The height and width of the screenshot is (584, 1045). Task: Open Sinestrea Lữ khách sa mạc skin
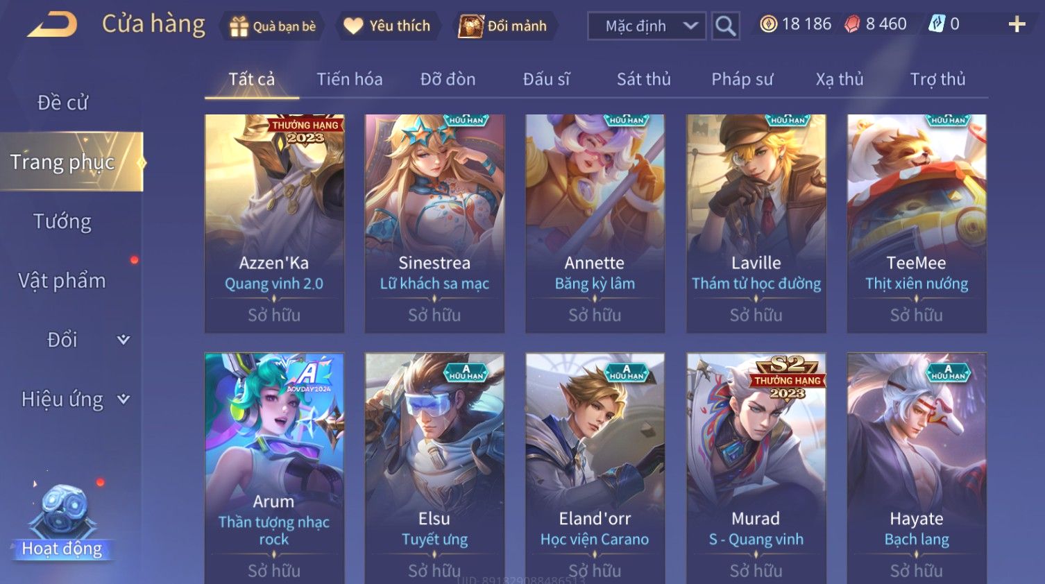pyautogui.click(x=434, y=223)
